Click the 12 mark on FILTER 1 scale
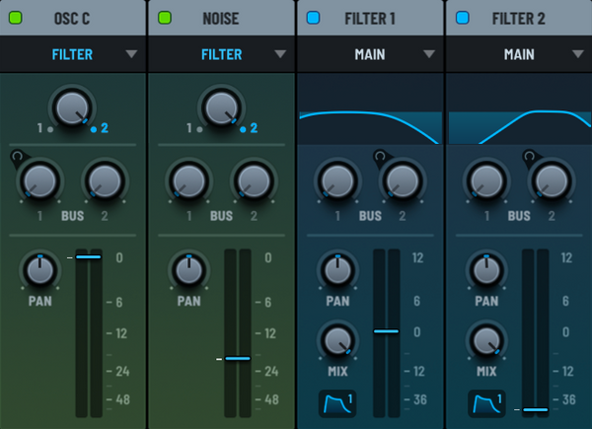The height and width of the screenshot is (429, 592). pyautogui.click(x=417, y=257)
